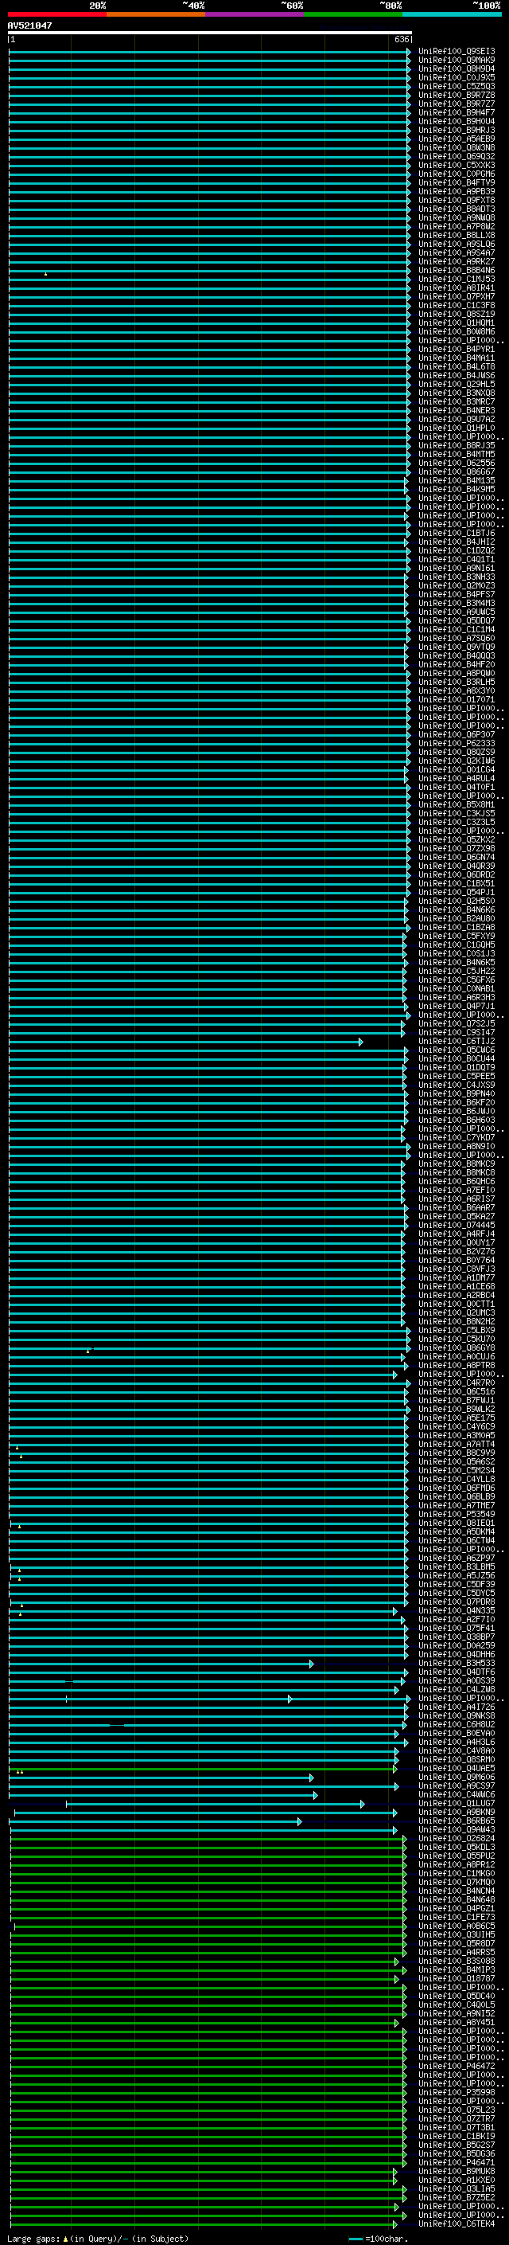Select hit label UniRef100_C6TEK4
This screenshot has width=509, height=2245.
457,2224
